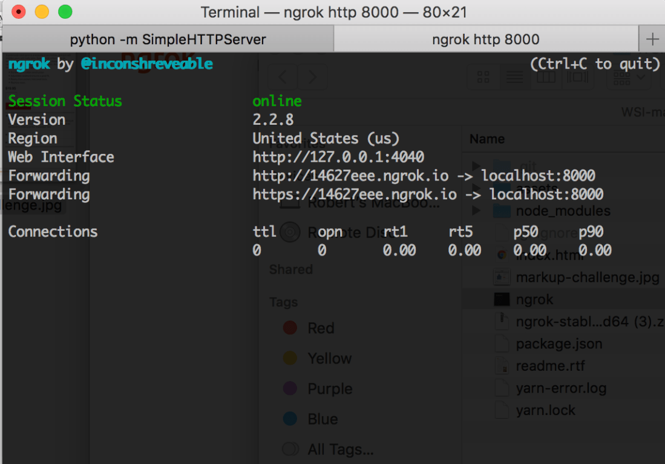The width and height of the screenshot is (665, 464).
Task: Click the Name column header
Action: point(487,139)
